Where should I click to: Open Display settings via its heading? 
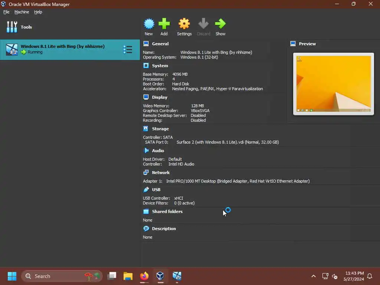160,97
